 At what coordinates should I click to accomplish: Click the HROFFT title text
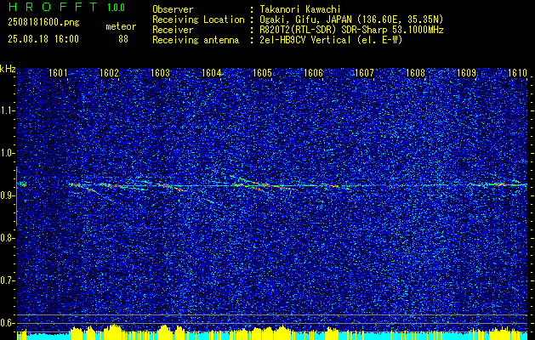coord(53,7)
